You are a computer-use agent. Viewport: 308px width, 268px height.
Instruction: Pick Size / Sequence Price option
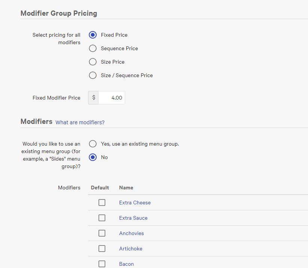click(93, 75)
